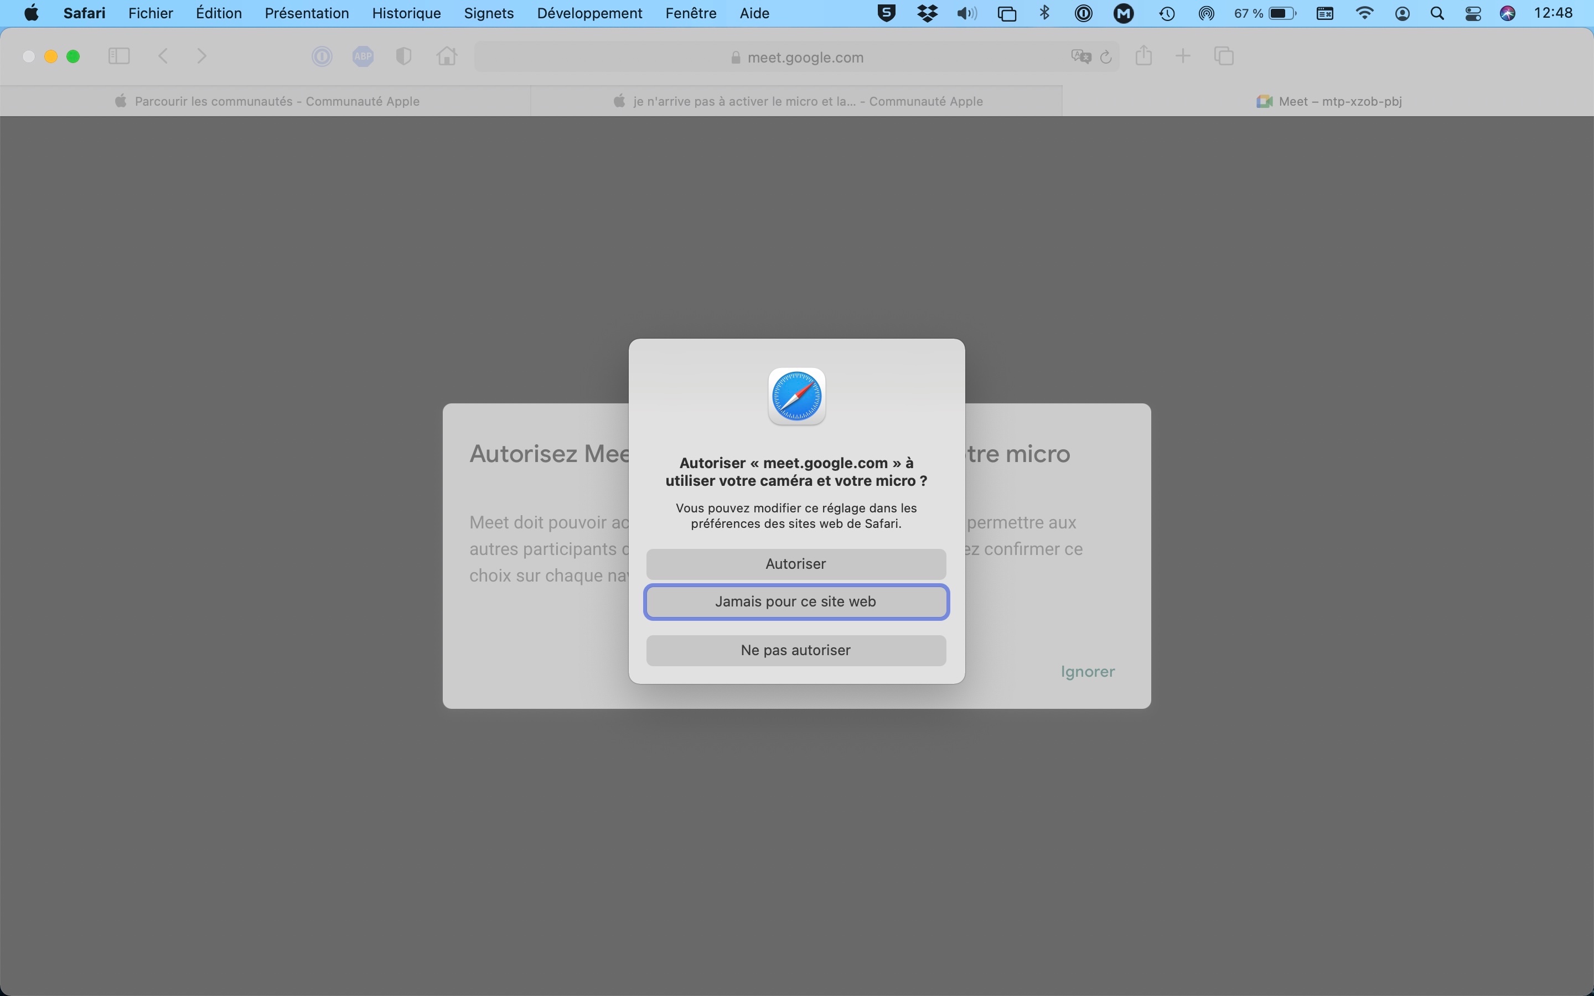This screenshot has width=1594, height=996.
Task: Open a new tab with plus icon
Action: pyautogui.click(x=1183, y=56)
